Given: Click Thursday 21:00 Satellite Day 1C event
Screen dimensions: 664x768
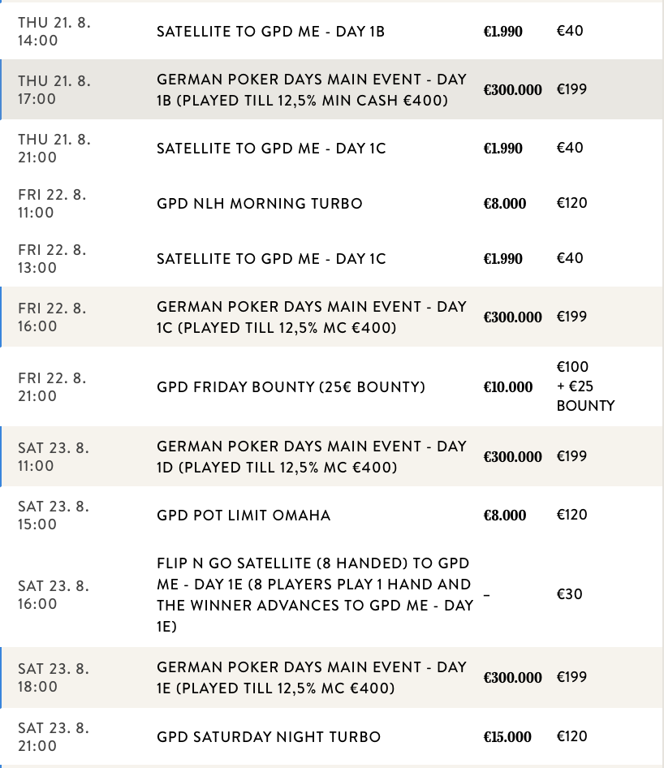Looking at the screenshot, I should pos(271,149).
